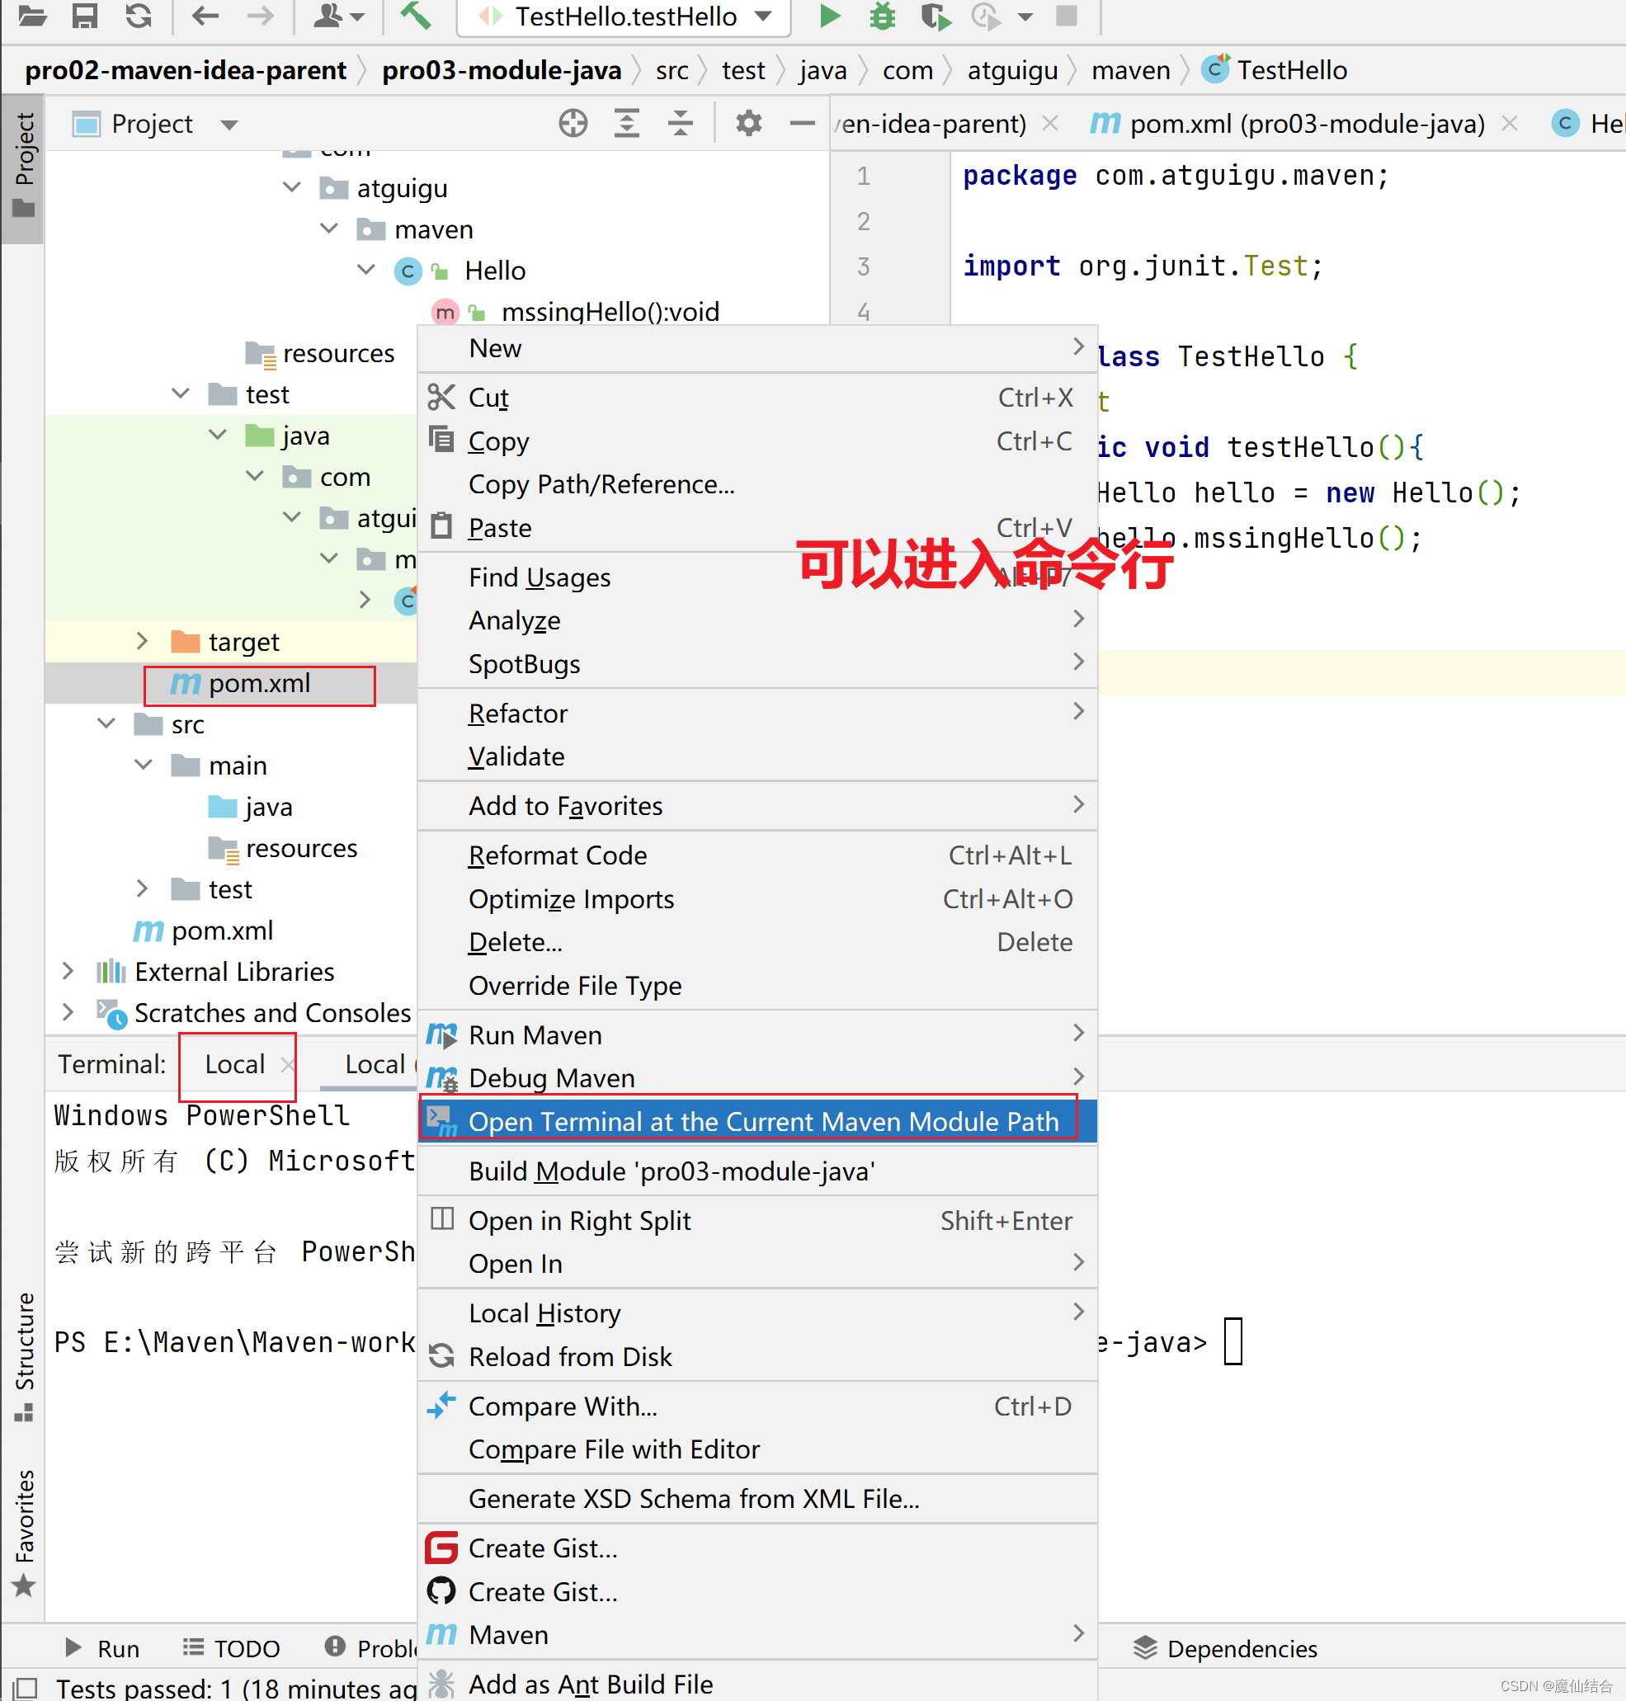Choose Compare With... entry
The width and height of the screenshot is (1626, 1701).
tap(756, 1406)
